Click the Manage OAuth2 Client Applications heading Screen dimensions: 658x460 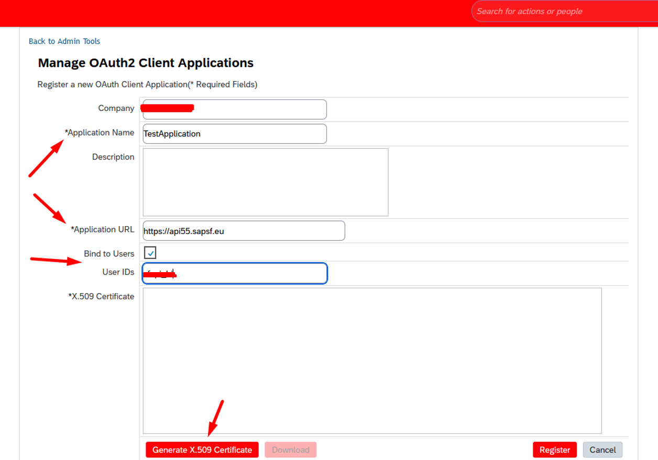pyautogui.click(x=146, y=63)
